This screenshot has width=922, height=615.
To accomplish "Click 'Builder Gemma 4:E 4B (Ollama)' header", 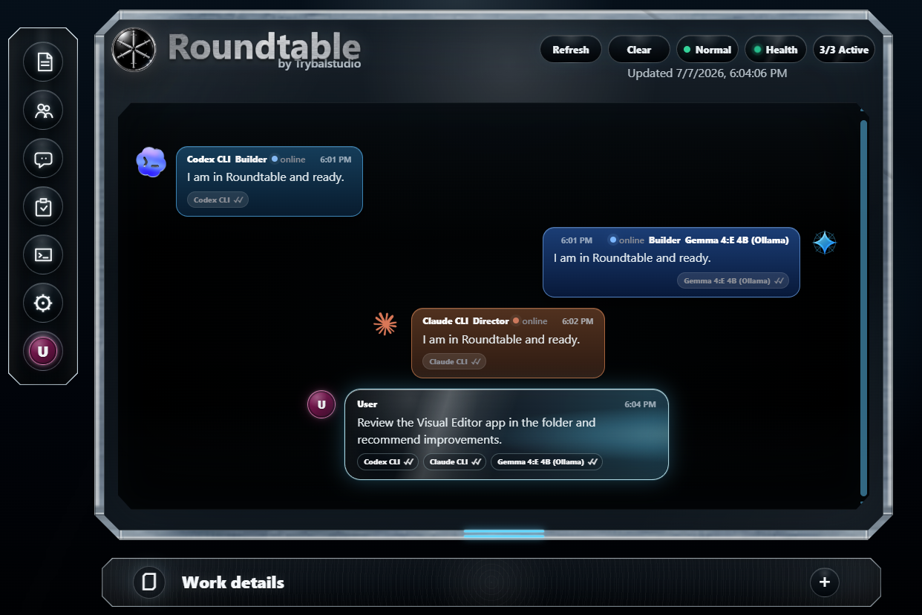I will click(x=719, y=240).
